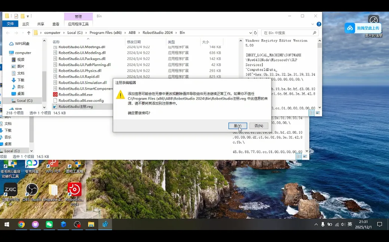Switch to details view layout icon
Viewport: 389px width, 242px height.
[x=312, y=113]
